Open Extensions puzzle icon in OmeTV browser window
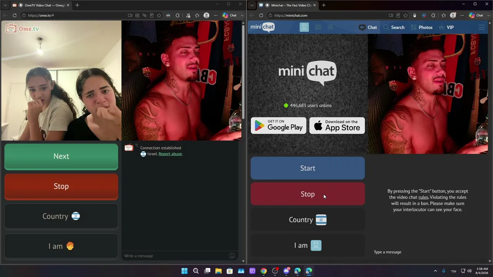Image resolution: width=493 pixels, height=277 pixels. 178,15
